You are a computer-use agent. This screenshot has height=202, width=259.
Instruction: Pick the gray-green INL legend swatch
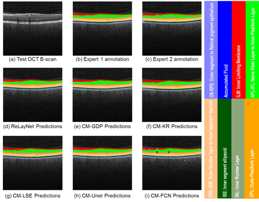[238, 149]
